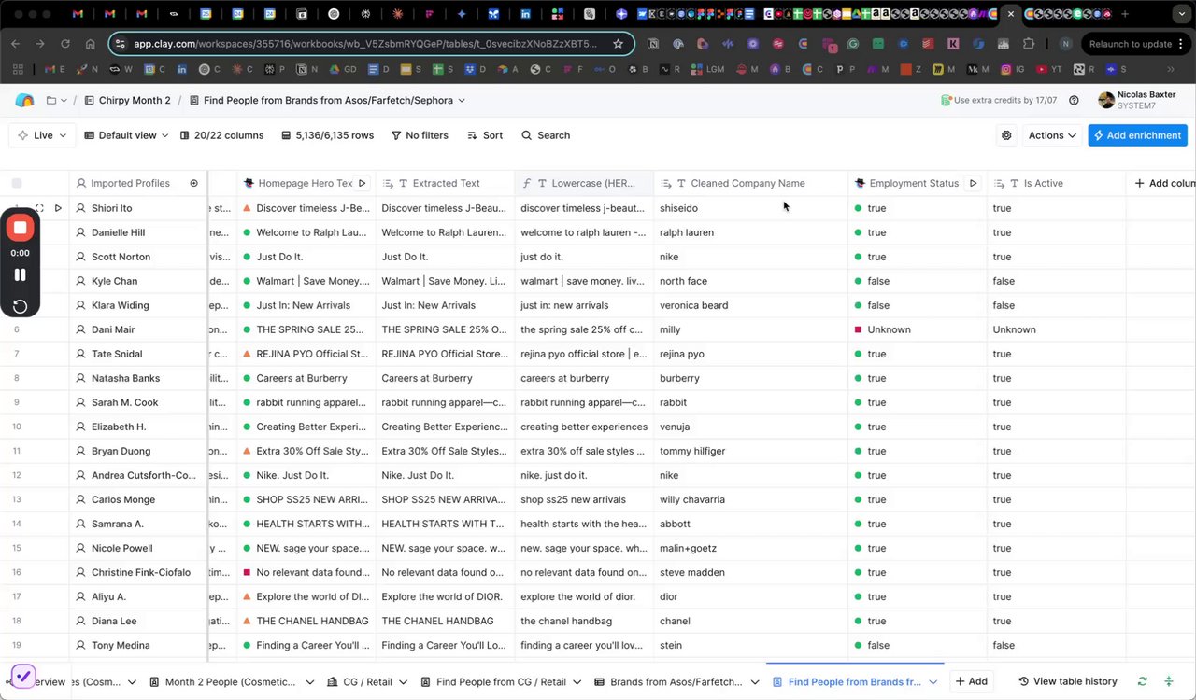Open the YouTube YT bookmark
Viewport: 1196px width, 700px height.
click(1048, 70)
